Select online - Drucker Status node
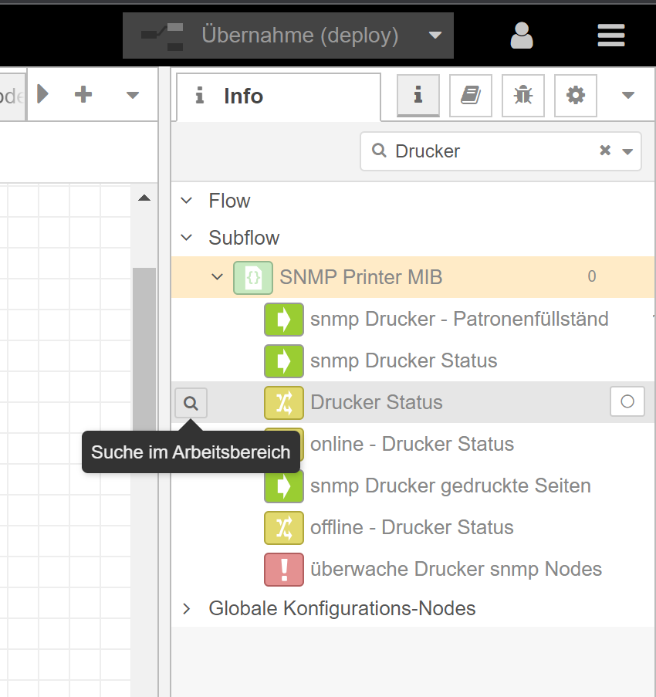This screenshot has height=697, width=656. [x=411, y=444]
